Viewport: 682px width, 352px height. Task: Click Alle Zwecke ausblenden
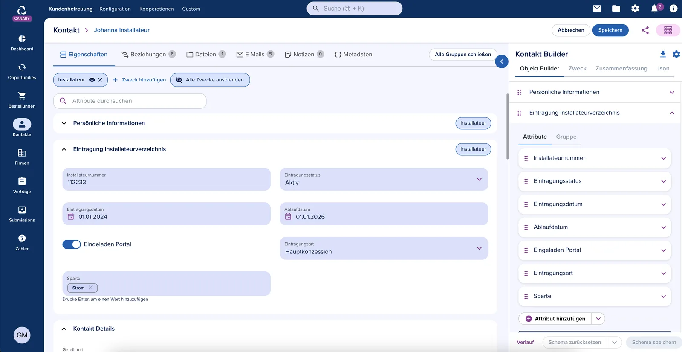coord(210,80)
